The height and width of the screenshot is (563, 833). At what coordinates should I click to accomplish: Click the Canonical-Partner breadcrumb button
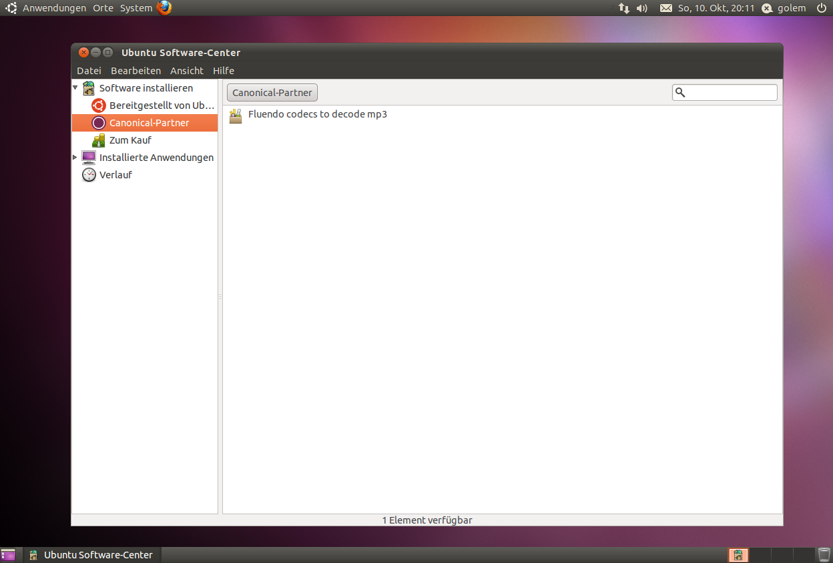pyautogui.click(x=272, y=93)
